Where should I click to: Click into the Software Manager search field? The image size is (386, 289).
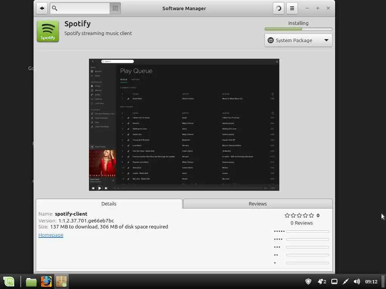80,8
